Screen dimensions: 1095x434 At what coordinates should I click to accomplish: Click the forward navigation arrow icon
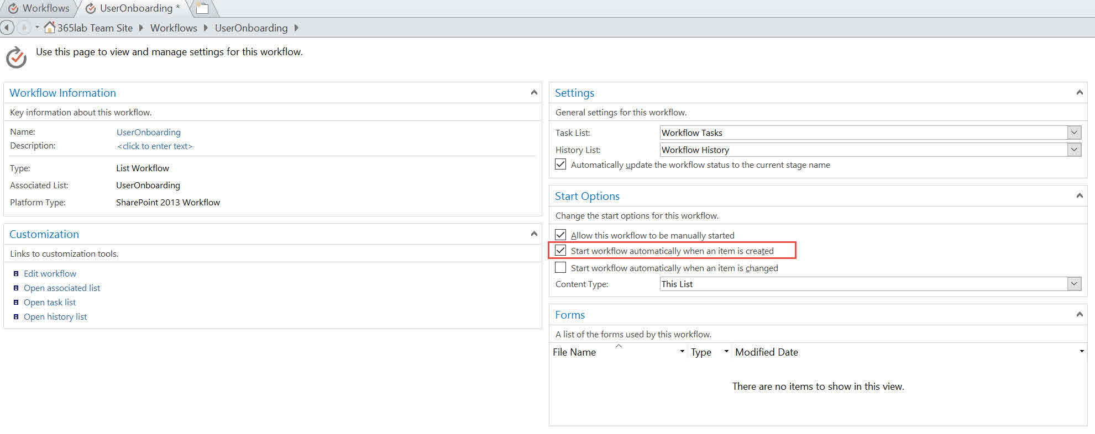tap(24, 28)
